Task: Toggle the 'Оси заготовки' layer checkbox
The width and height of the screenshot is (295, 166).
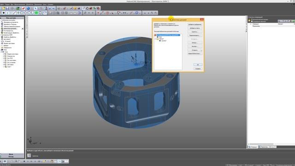Action: pyautogui.click(x=4, y=60)
